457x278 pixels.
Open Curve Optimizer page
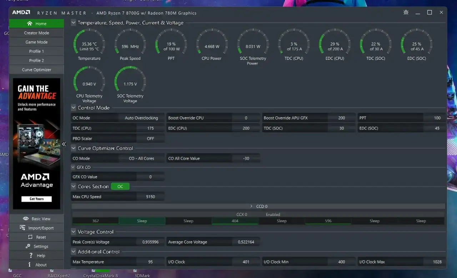[36, 70]
